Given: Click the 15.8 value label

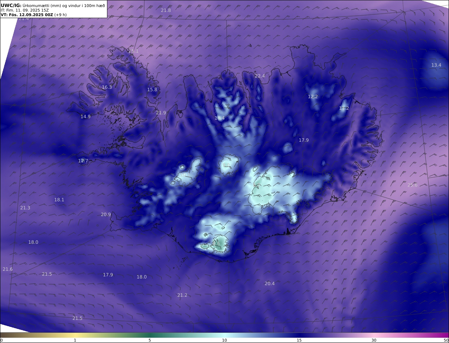Looking at the screenshot, I should [x=152, y=89].
